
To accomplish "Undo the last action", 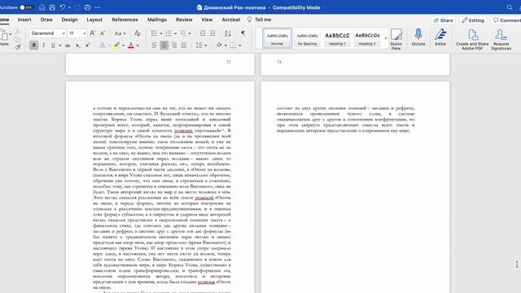I will pyautogui.click(x=63, y=7).
